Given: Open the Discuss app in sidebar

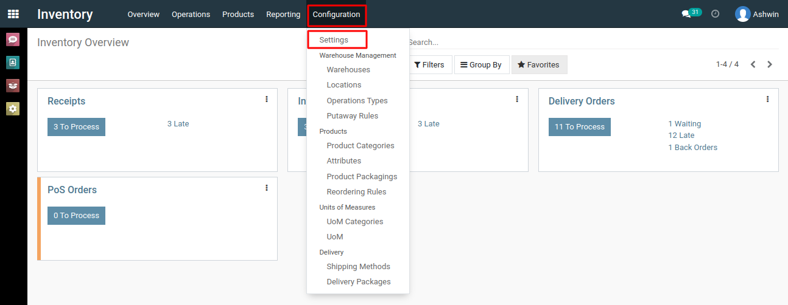Looking at the screenshot, I should (x=13, y=40).
